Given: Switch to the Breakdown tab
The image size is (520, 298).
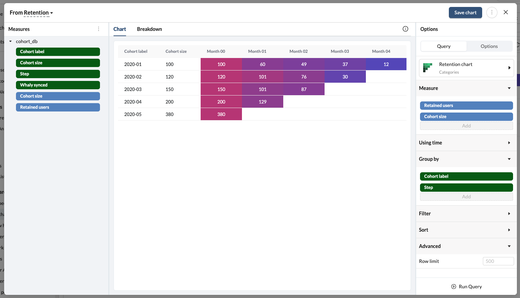Looking at the screenshot, I should pyautogui.click(x=149, y=29).
